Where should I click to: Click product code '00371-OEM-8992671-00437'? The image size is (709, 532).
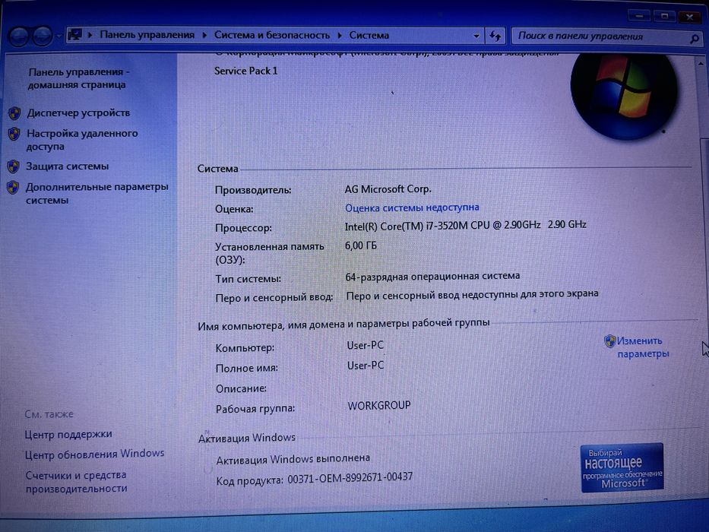350,478
